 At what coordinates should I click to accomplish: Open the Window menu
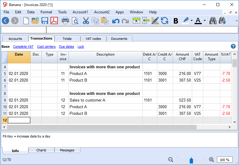pos(136,12)
